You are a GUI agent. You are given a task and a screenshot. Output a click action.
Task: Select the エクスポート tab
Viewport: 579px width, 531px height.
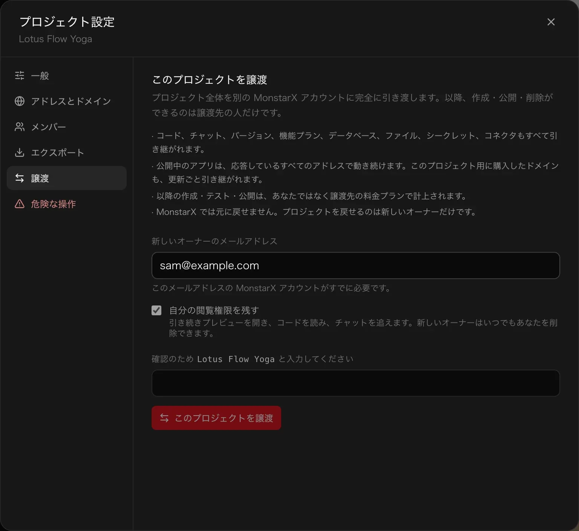tap(67, 152)
